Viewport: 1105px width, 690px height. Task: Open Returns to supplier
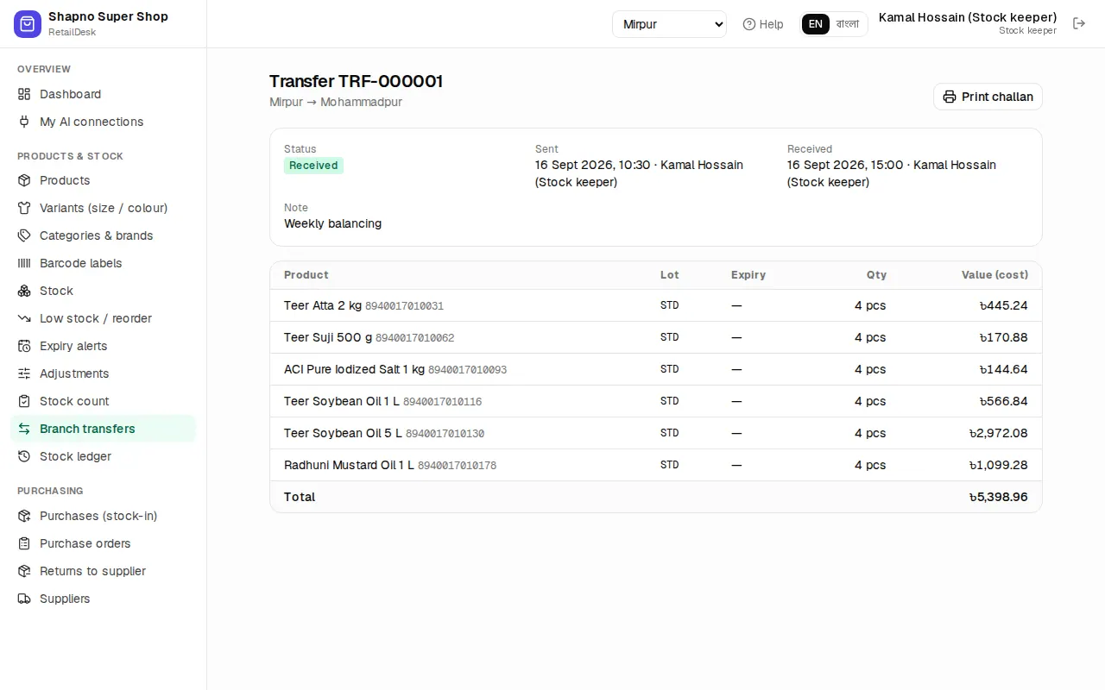click(104, 571)
